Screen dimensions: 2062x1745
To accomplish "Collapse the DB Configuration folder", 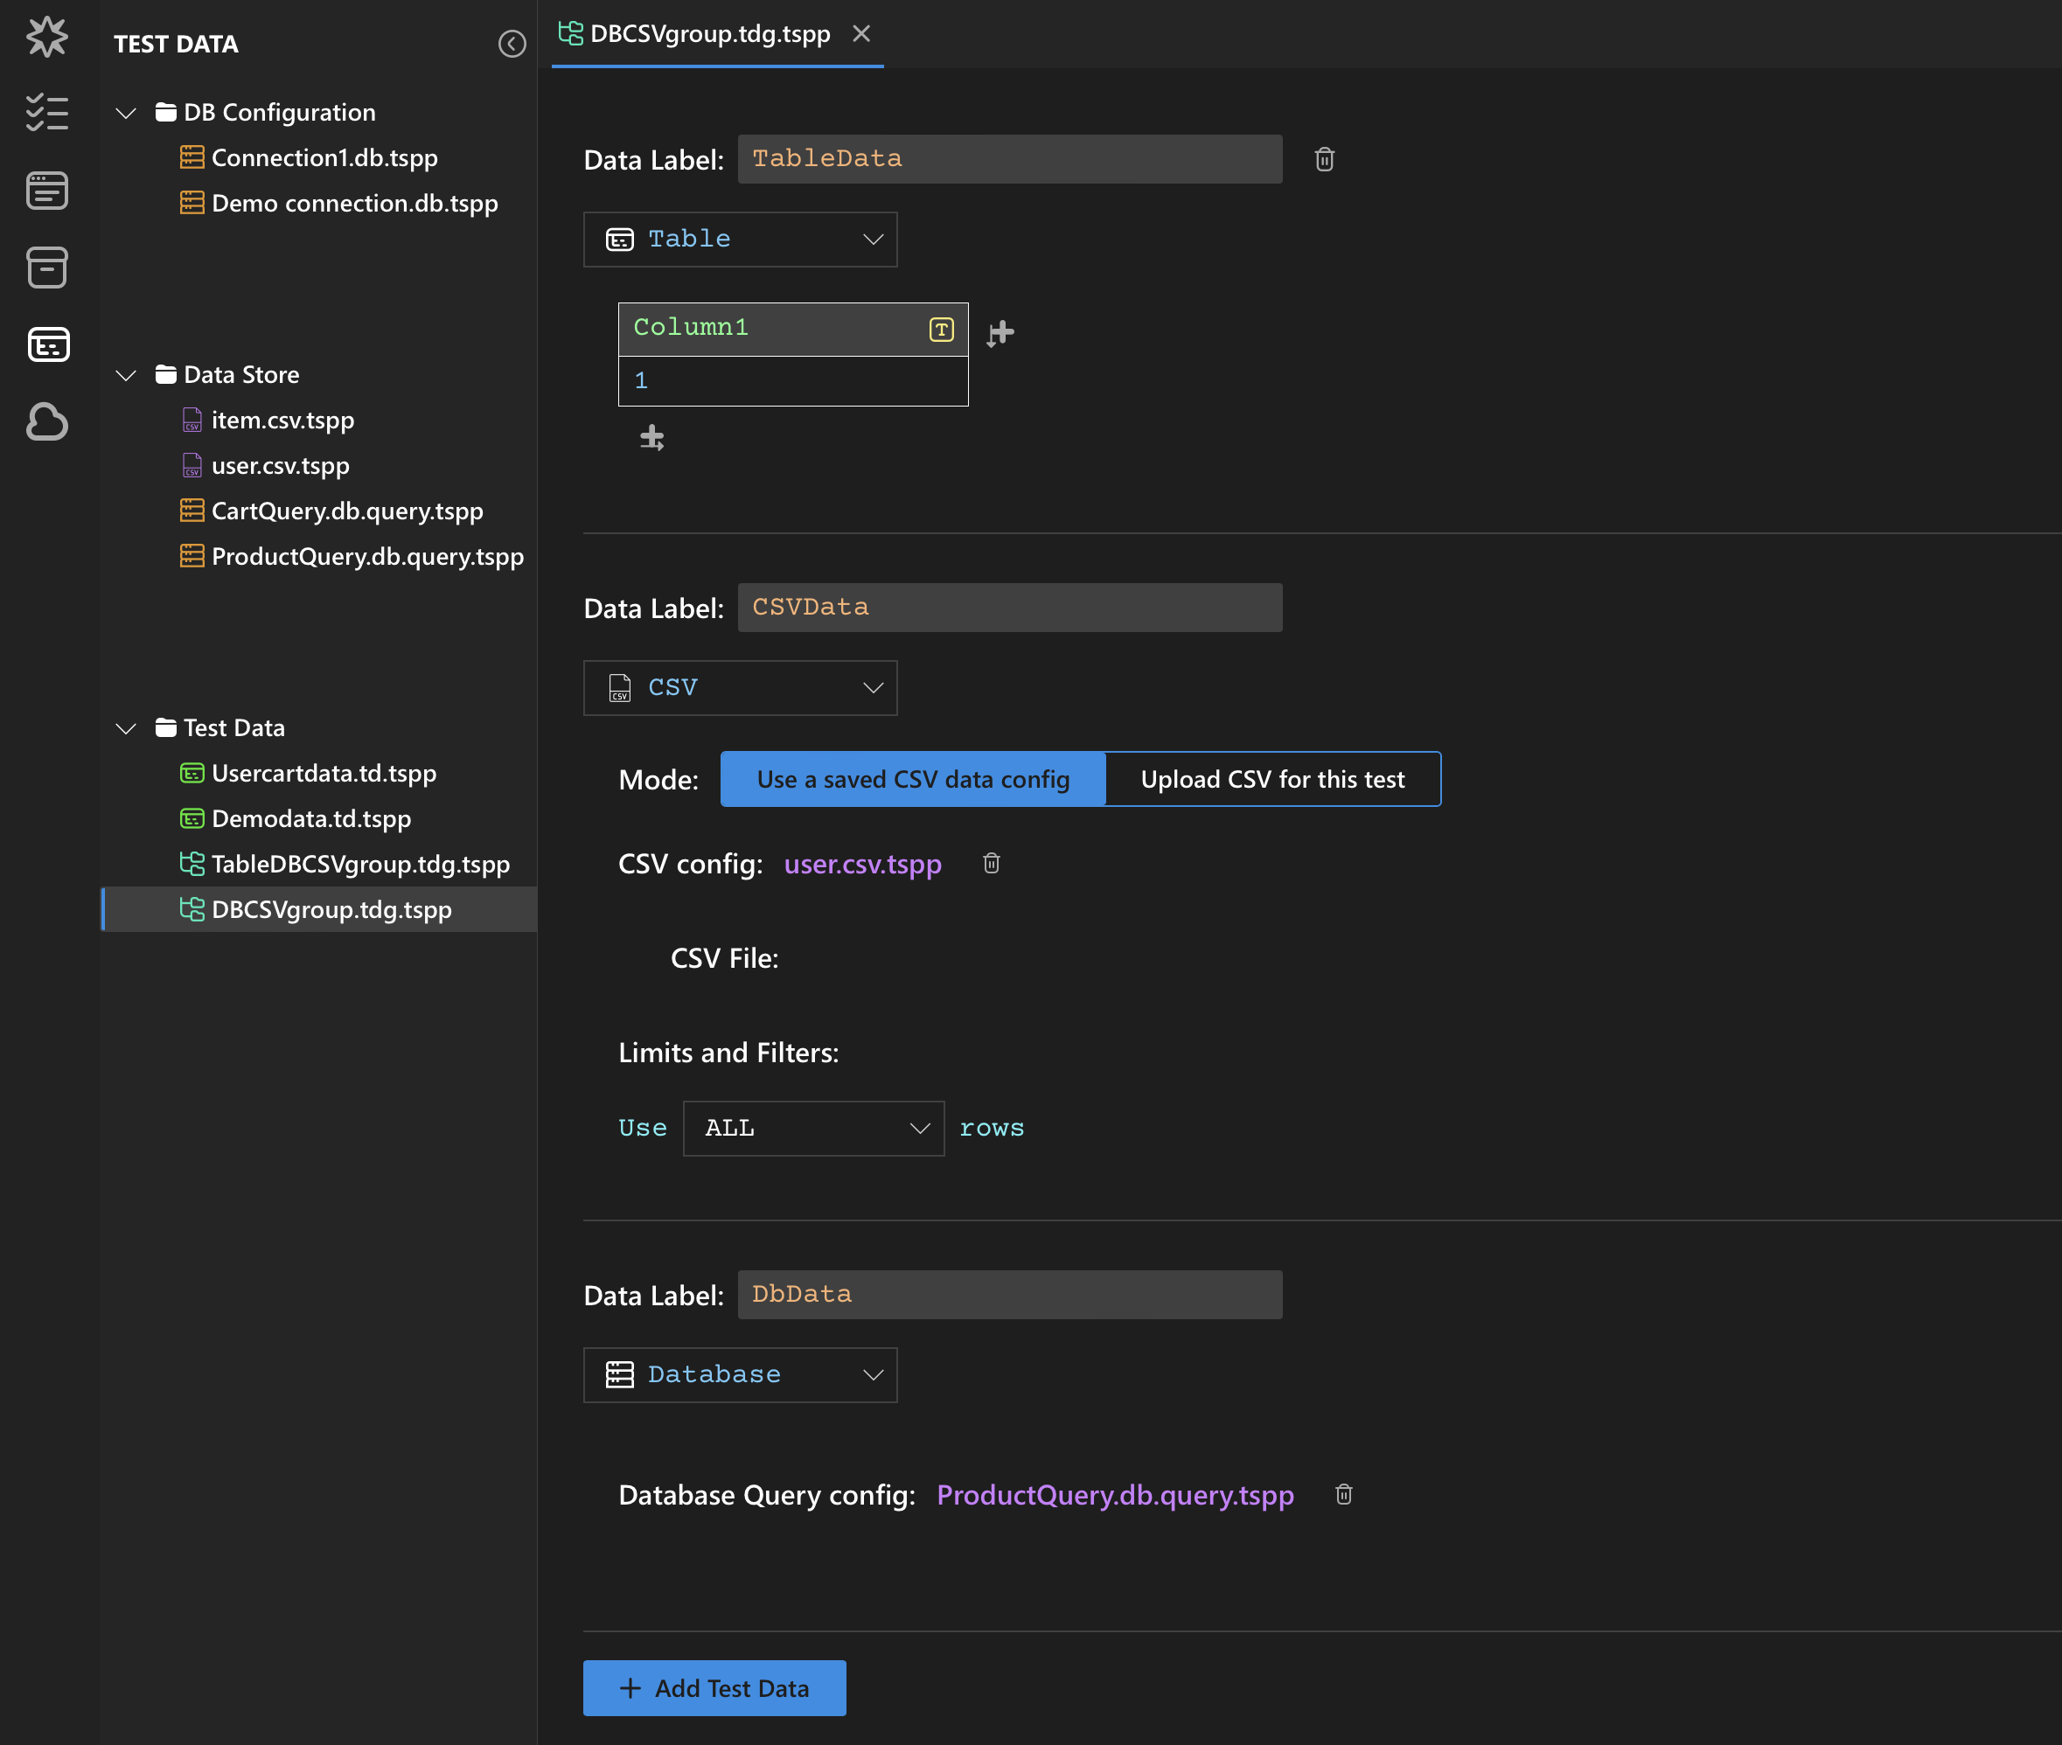I will (126, 113).
